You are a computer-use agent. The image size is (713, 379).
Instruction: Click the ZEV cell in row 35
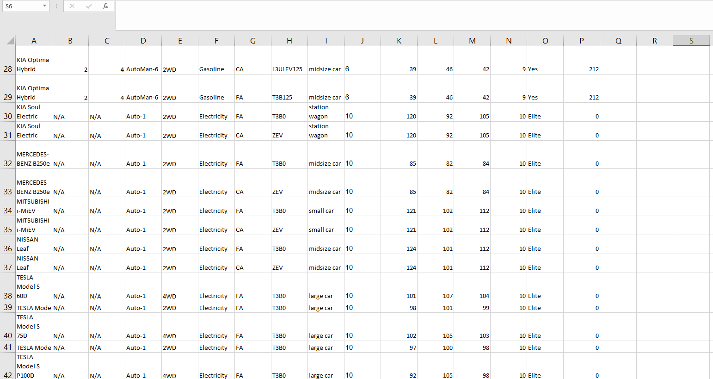pyautogui.click(x=289, y=230)
